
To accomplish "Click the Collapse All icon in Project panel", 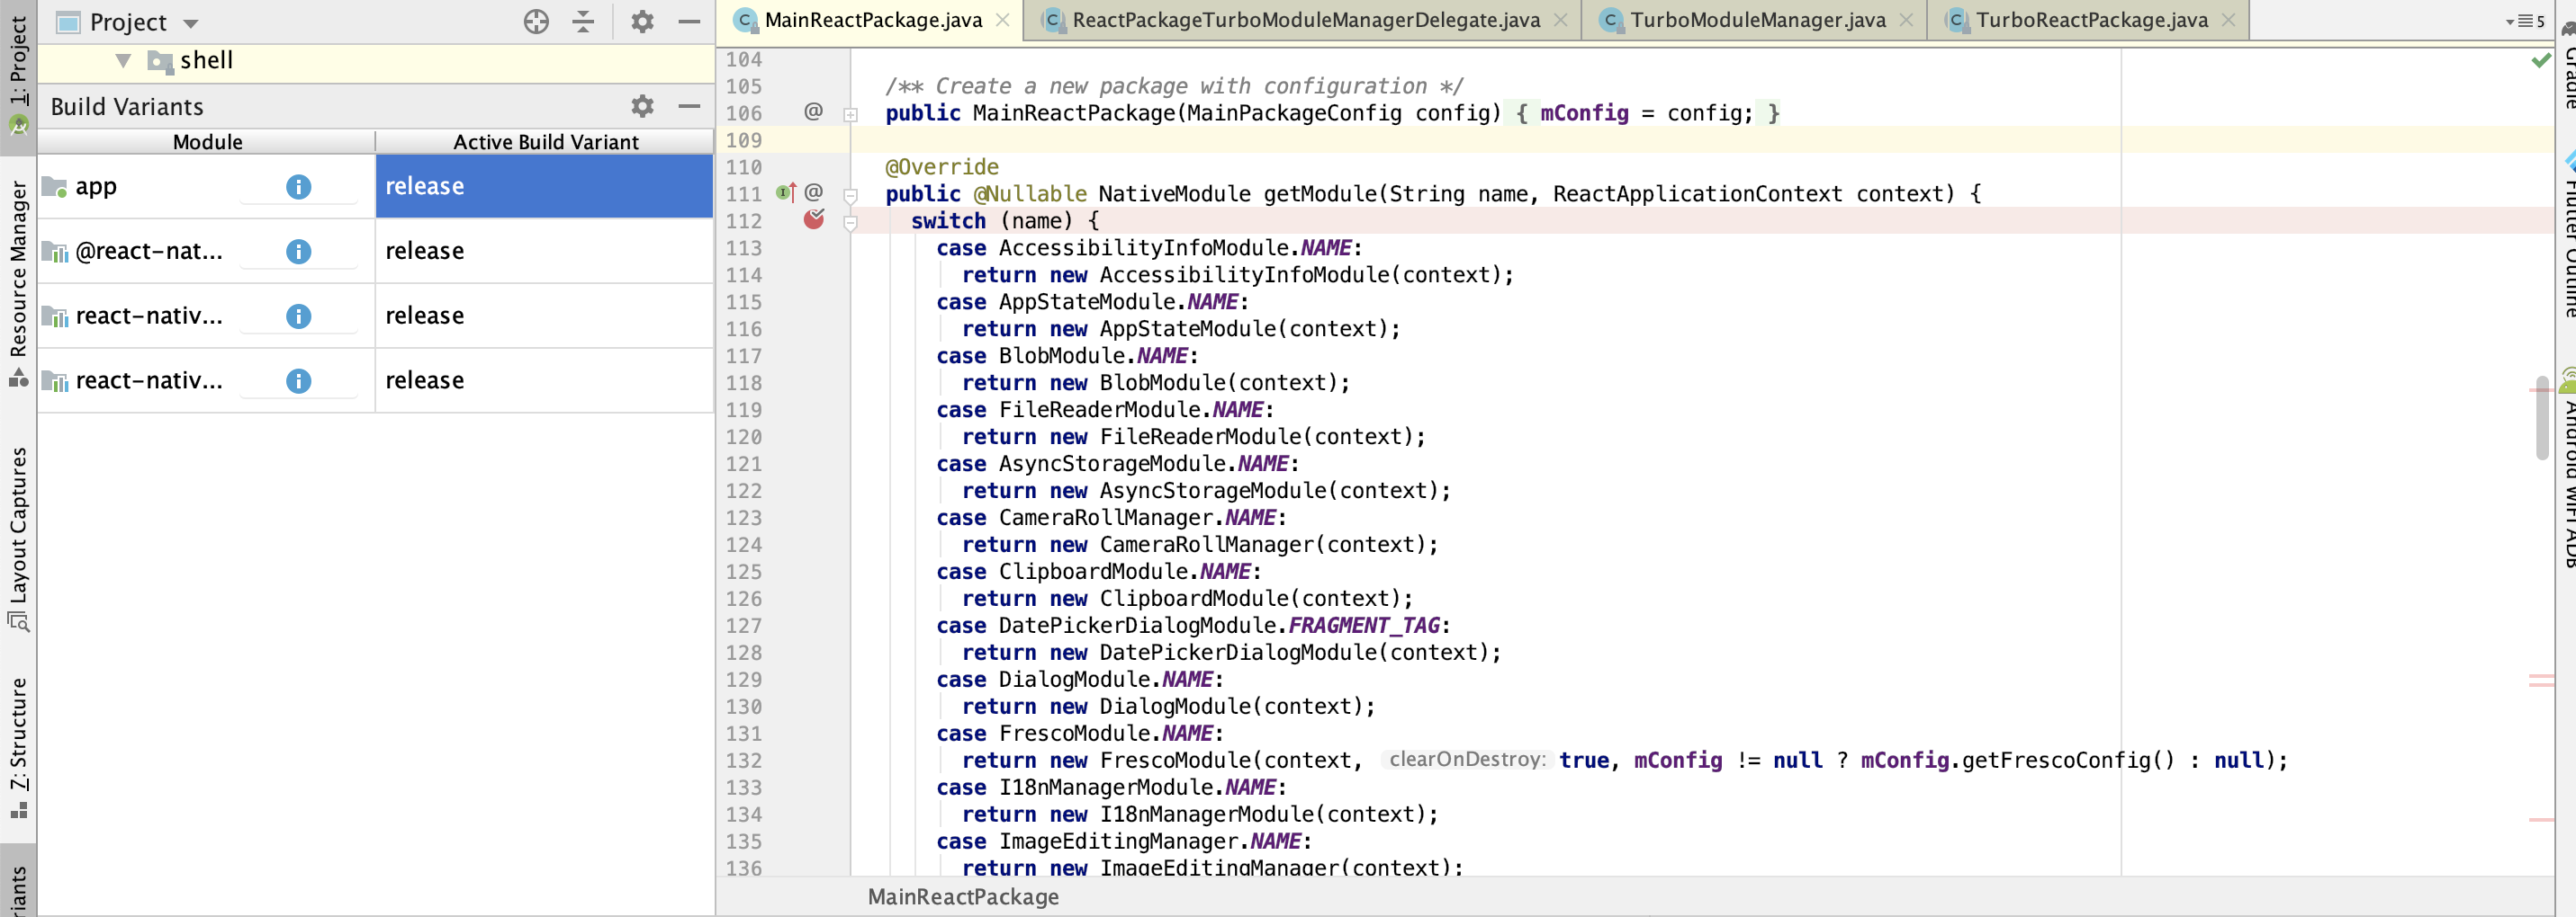I will (x=583, y=21).
